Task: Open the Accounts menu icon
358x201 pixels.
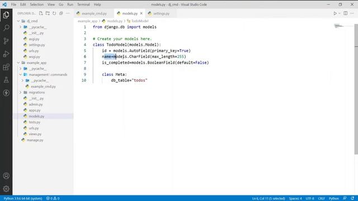Action: click(x=6, y=176)
